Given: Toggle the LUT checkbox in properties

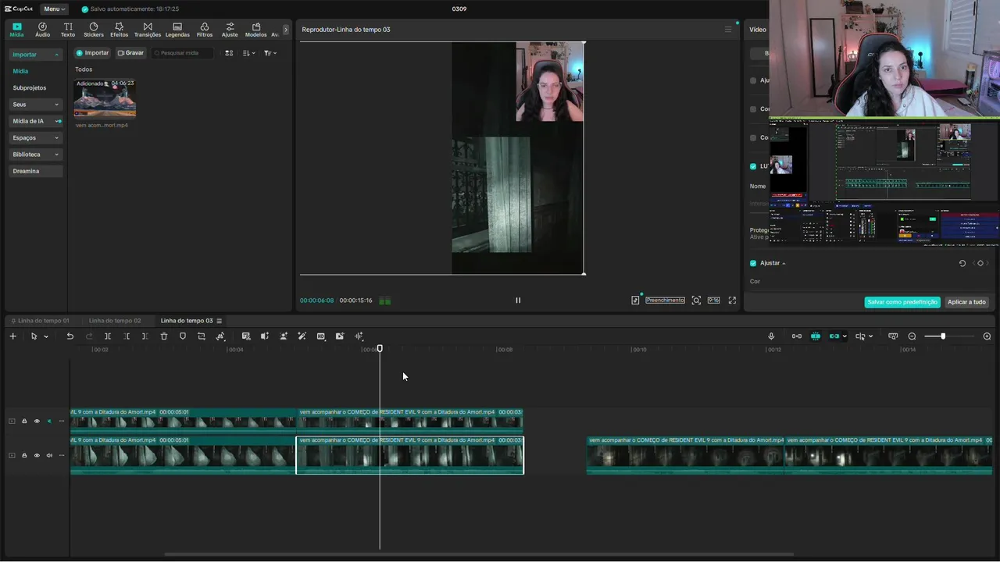Looking at the screenshot, I should pyautogui.click(x=753, y=166).
